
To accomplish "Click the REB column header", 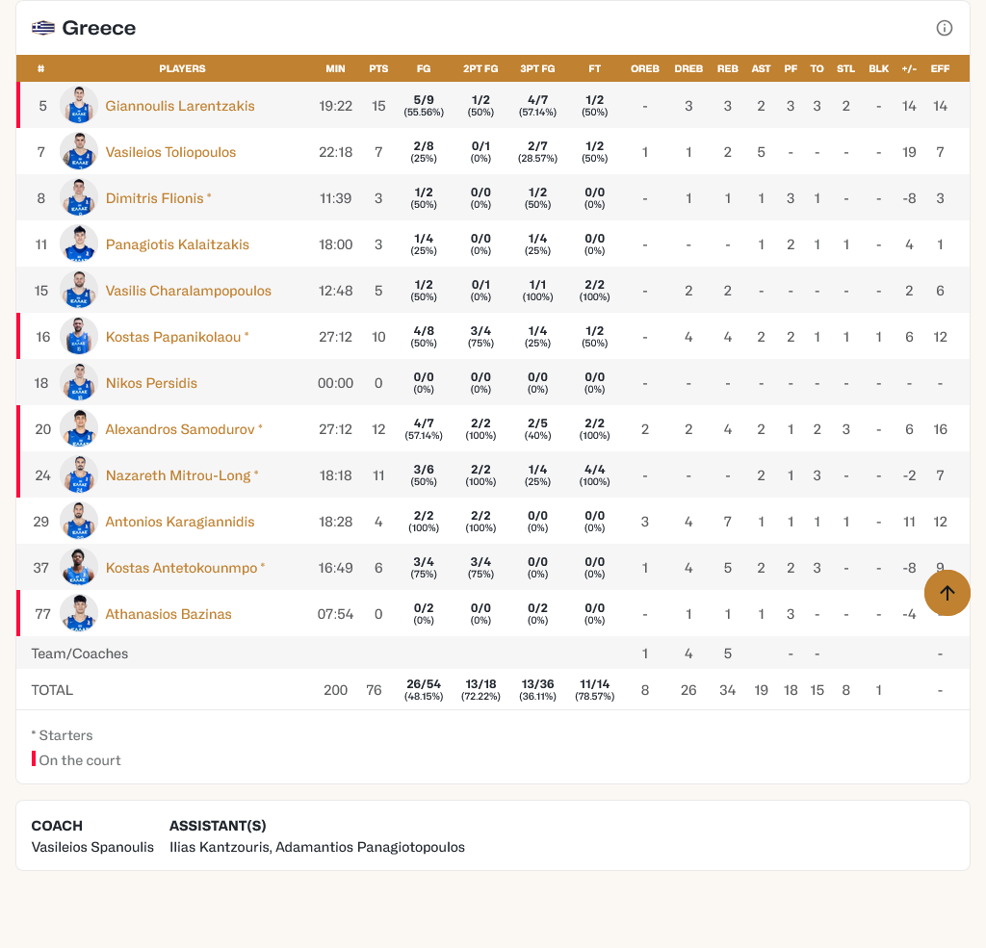I will tap(728, 69).
